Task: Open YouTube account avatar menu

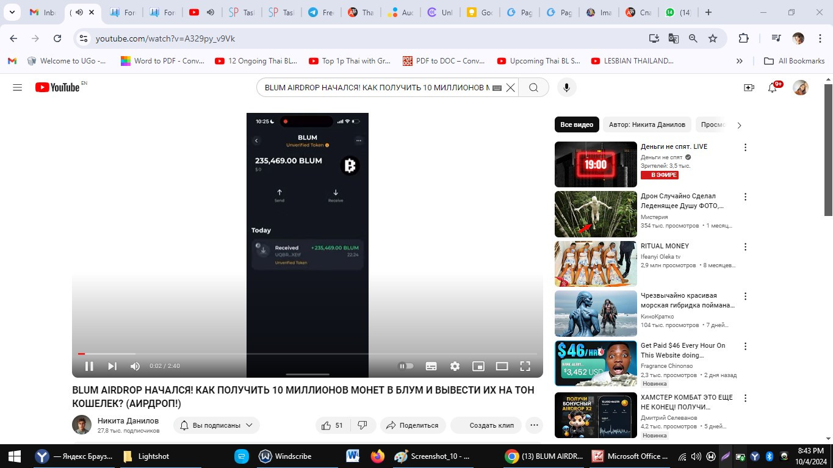Action: (801, 88)
